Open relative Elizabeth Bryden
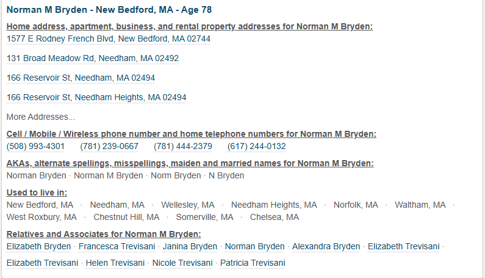Image resolution: width=485 pixels, height=278 pixels. click(x=38, y=246)
